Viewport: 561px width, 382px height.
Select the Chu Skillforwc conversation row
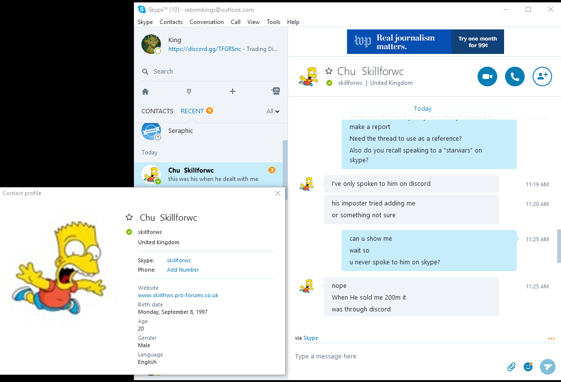pos(208,175)
